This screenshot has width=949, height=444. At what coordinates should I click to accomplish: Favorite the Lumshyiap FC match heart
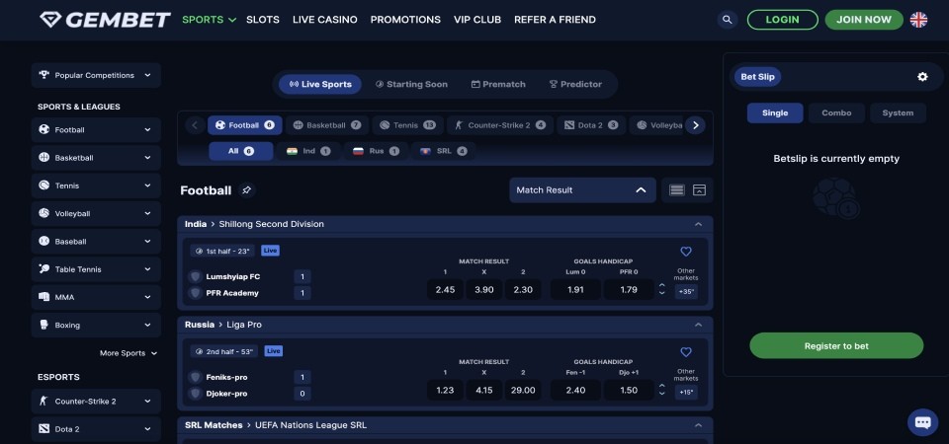[x=686, y=252]
